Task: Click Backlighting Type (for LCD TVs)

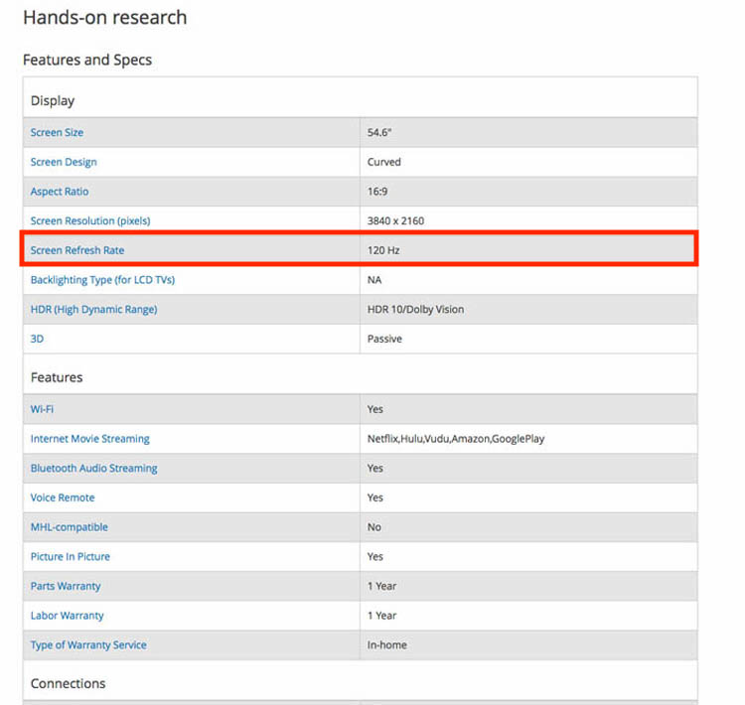Action: [102, 280]
